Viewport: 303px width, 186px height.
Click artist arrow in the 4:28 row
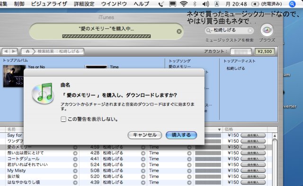pos(143,153)
